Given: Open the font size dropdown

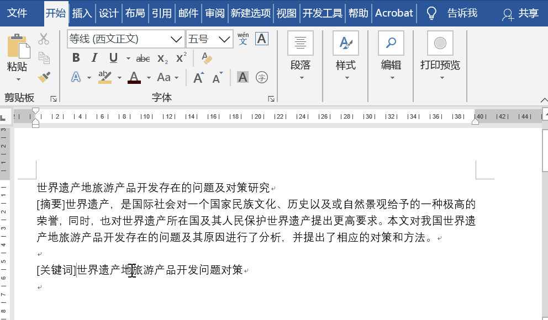Looking at the screenshot, I should click(x=224, y=39).
